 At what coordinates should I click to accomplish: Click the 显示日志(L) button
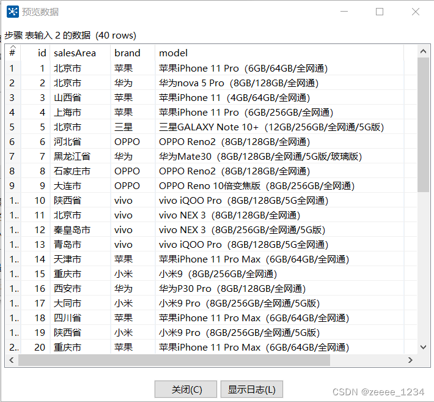[x=252, y=389]
